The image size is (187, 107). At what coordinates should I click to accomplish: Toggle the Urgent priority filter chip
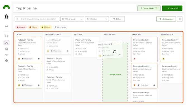pyautogui.click(x=21, y=27)
